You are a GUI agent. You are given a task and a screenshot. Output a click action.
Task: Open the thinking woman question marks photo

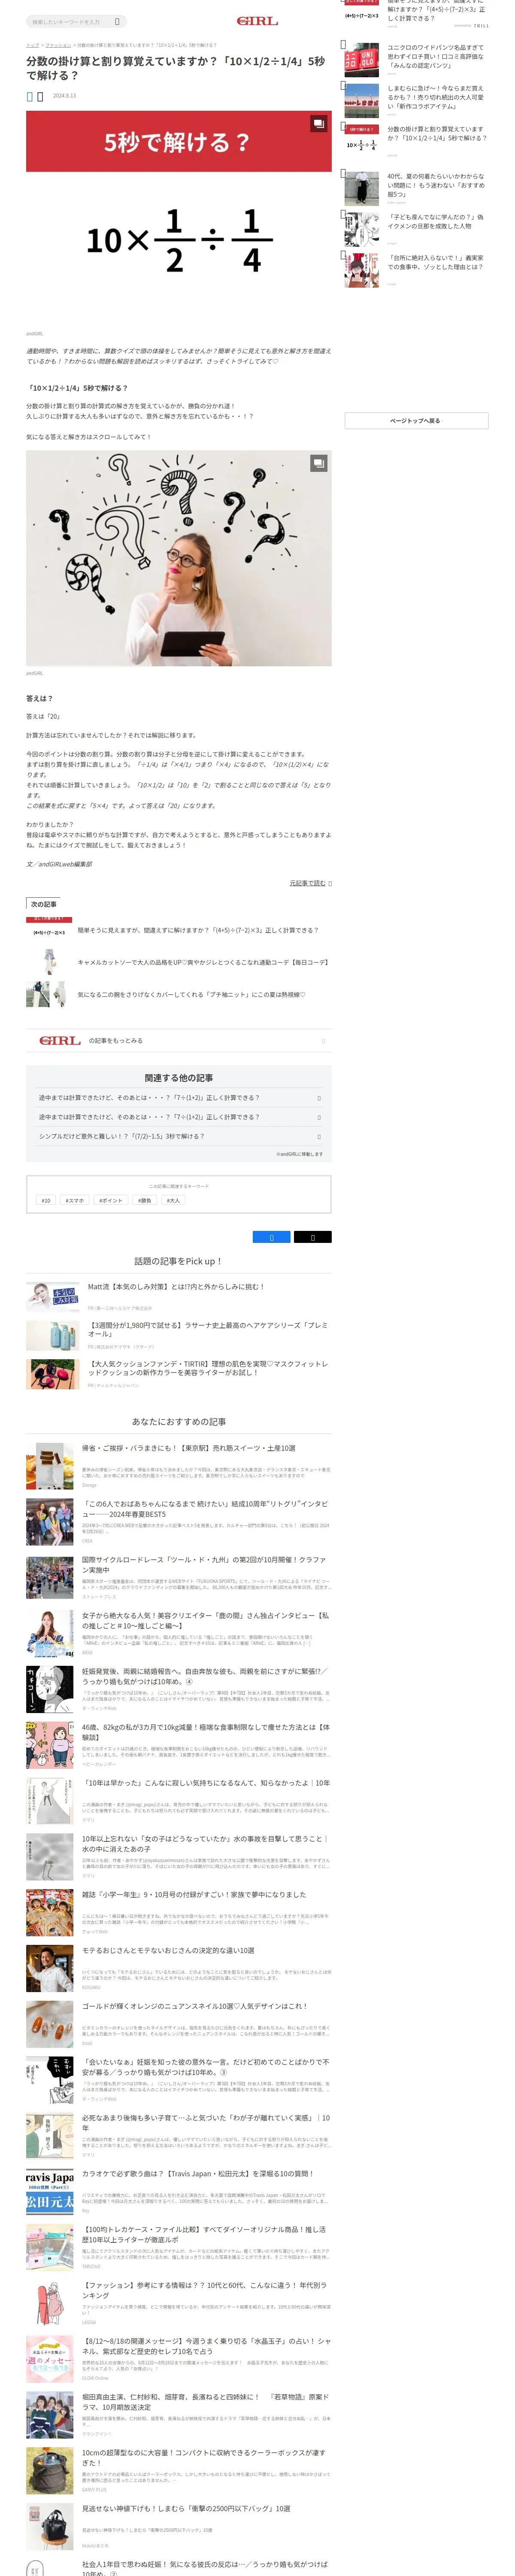[x=178, y=558]
